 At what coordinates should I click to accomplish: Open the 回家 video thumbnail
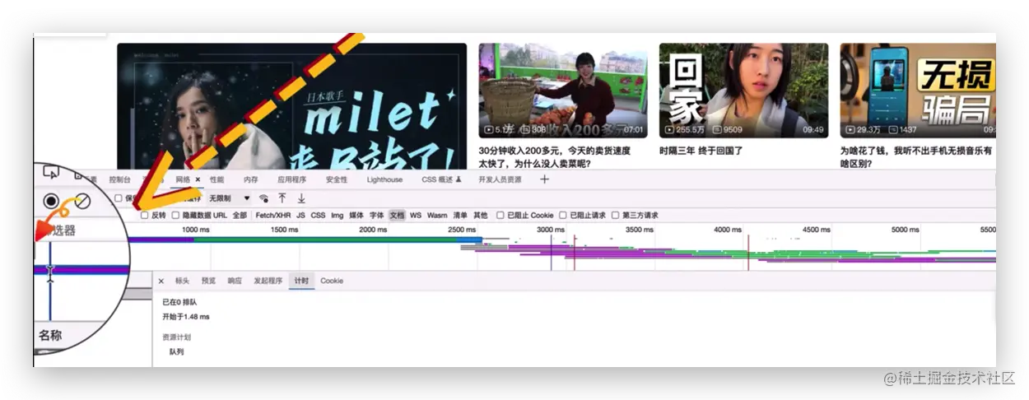[743, 91]
